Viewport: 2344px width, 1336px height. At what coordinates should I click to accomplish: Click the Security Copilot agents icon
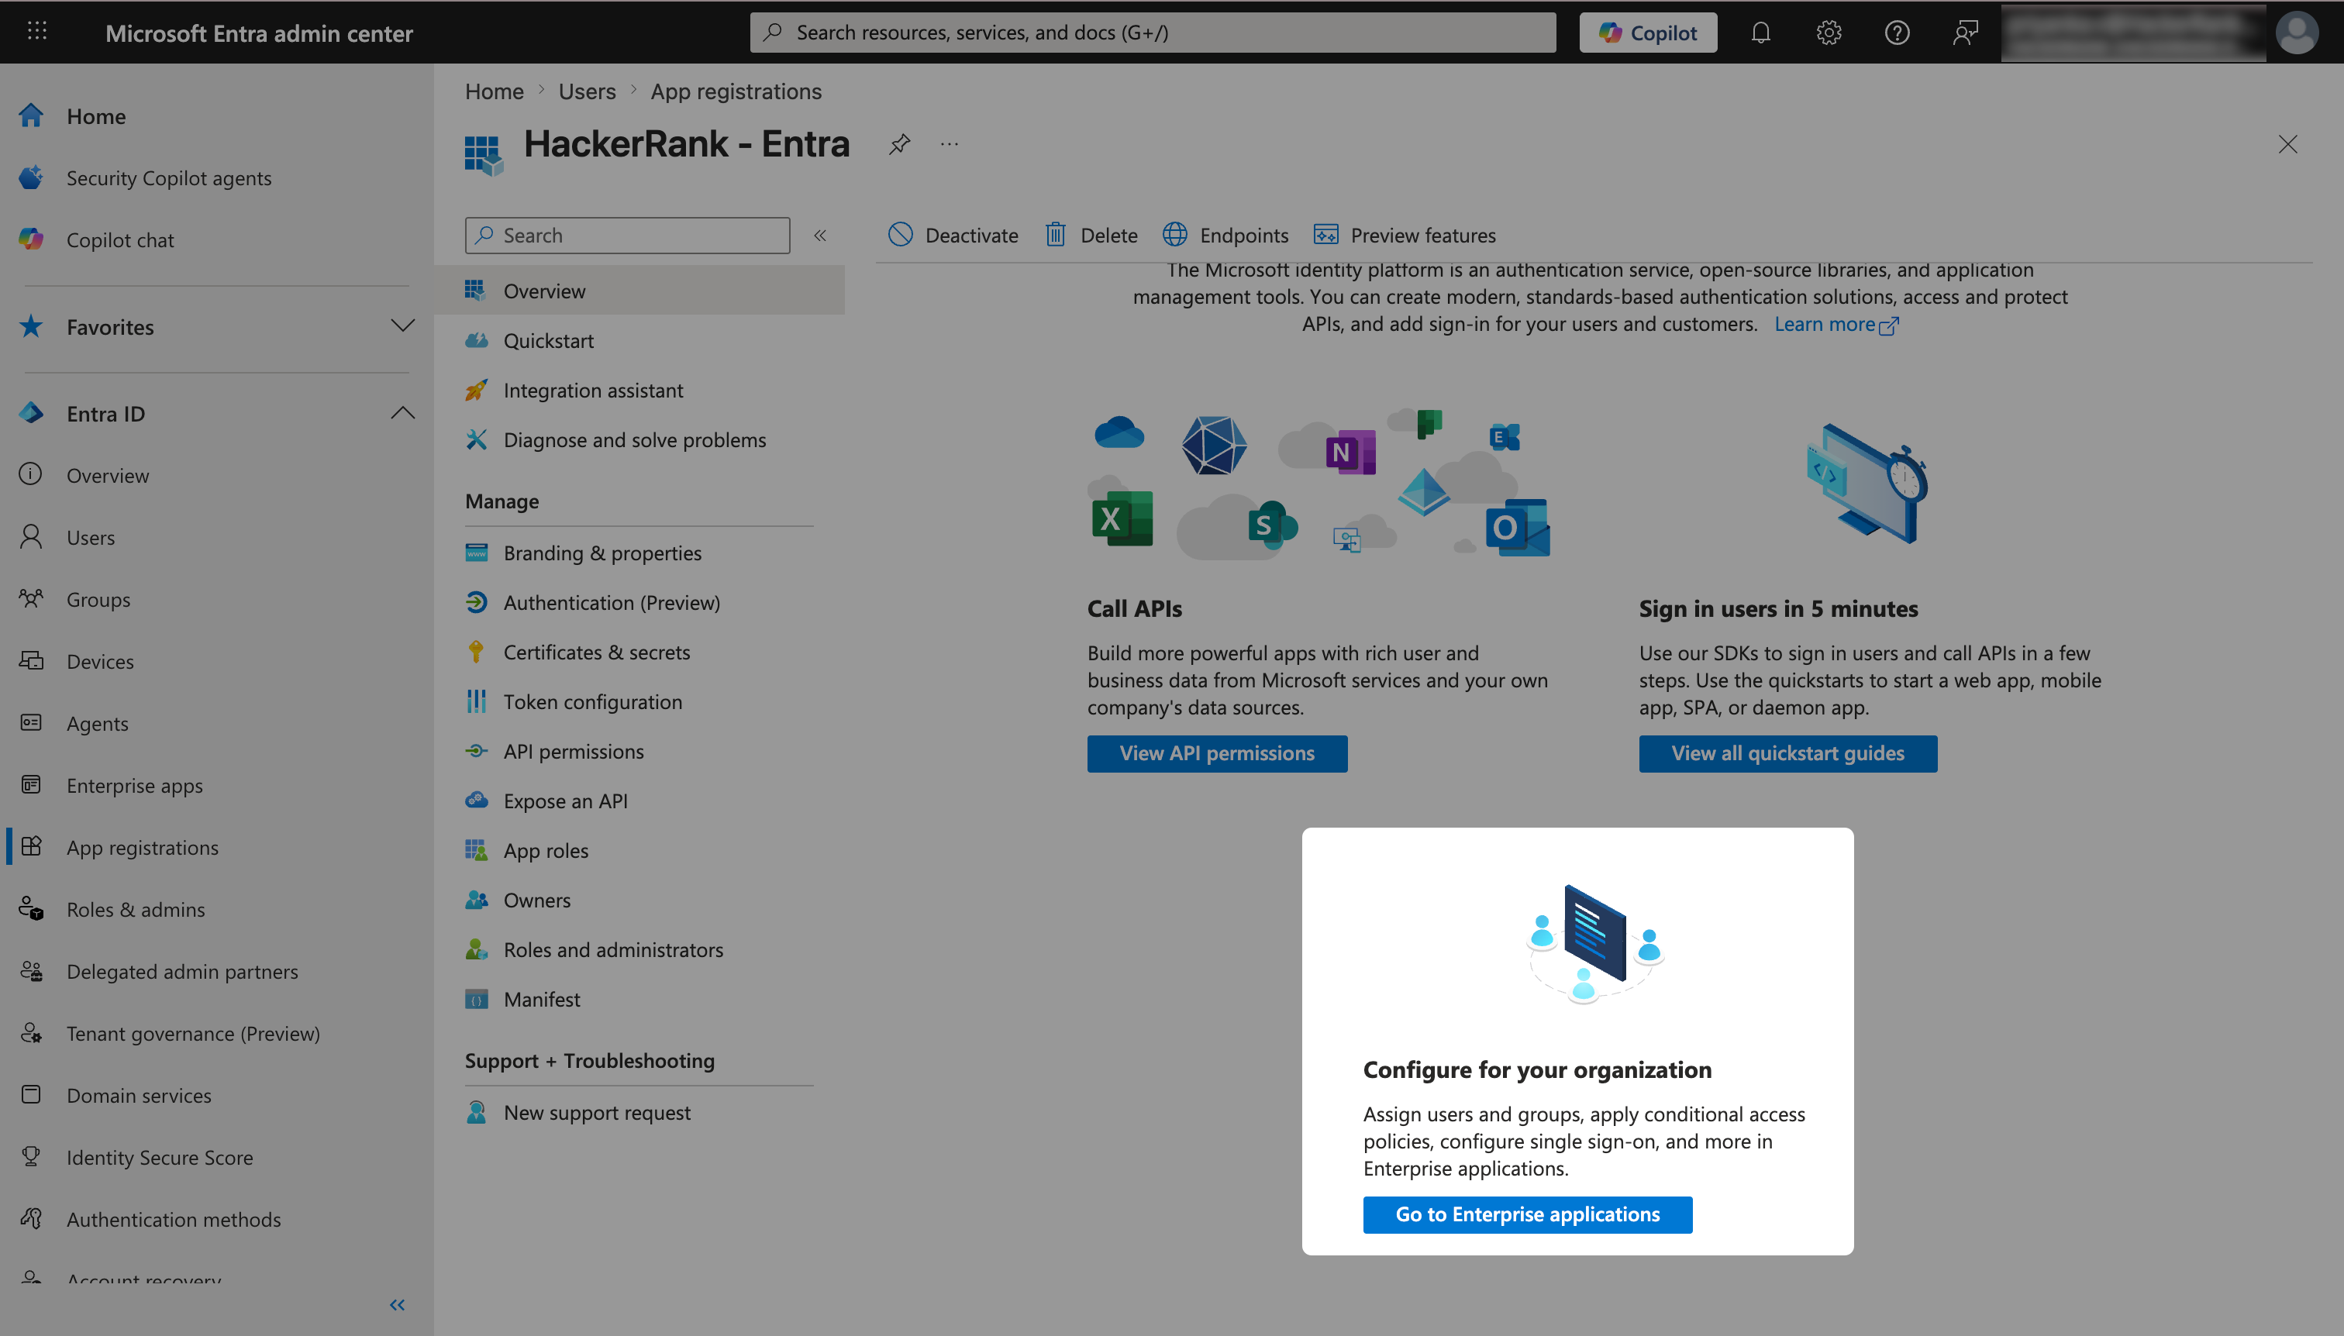click(x=31, y=177)
